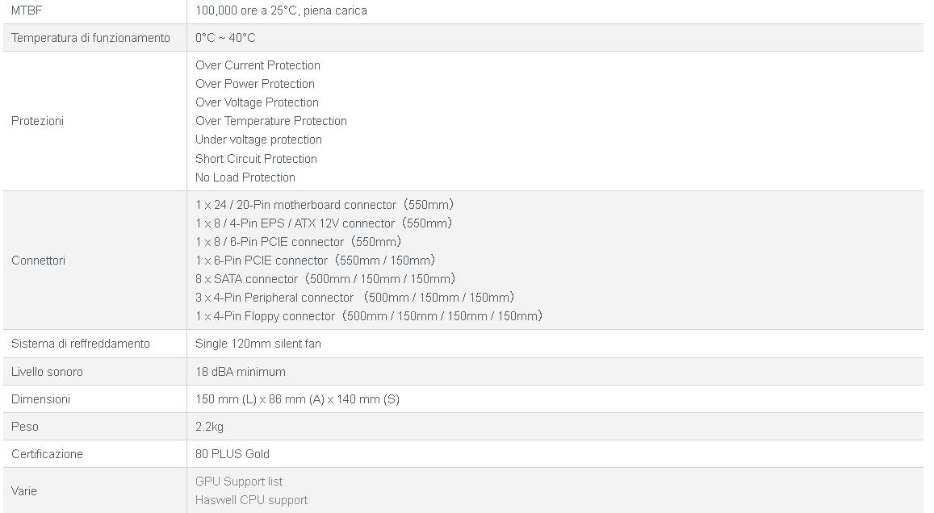Open the GPU Support list link
Screen dimensions: 934x513
[239, 482]
